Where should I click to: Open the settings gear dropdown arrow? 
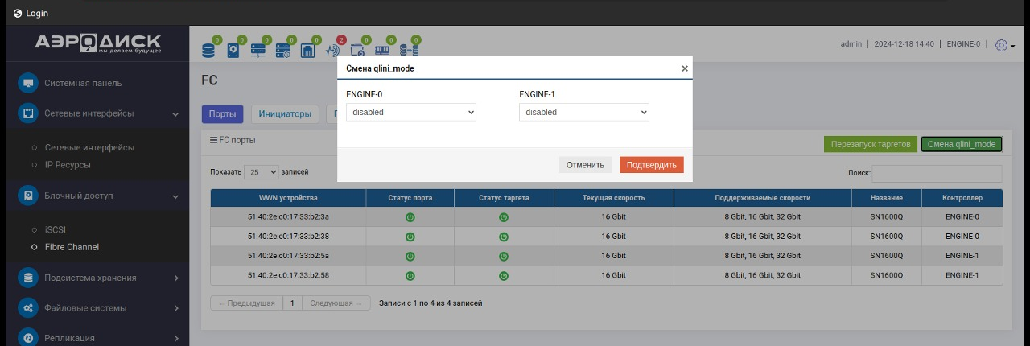(1012, 46)
